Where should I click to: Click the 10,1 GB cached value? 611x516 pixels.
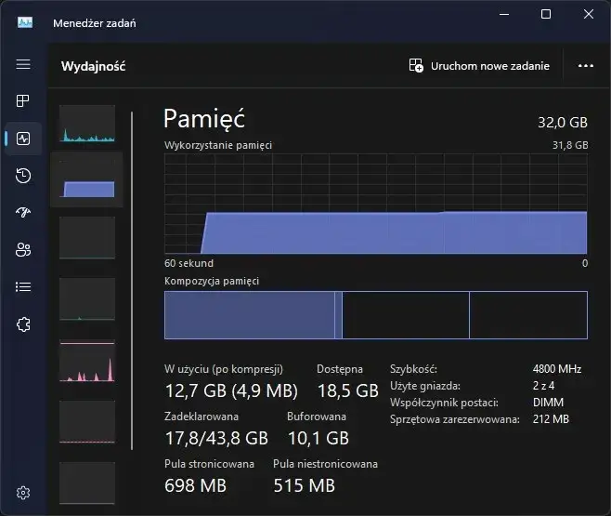(318, 438)
